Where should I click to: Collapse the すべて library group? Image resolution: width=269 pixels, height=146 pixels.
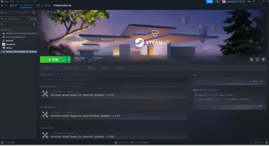tap(5, 30)
